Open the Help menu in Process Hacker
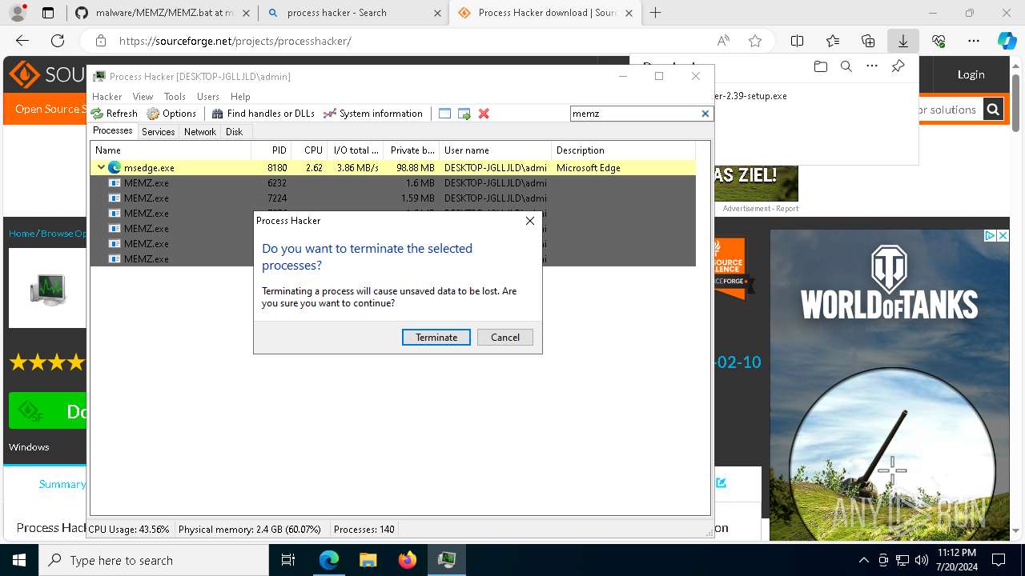The height and width of the screenshot is (576, 1025). [240, 96]
